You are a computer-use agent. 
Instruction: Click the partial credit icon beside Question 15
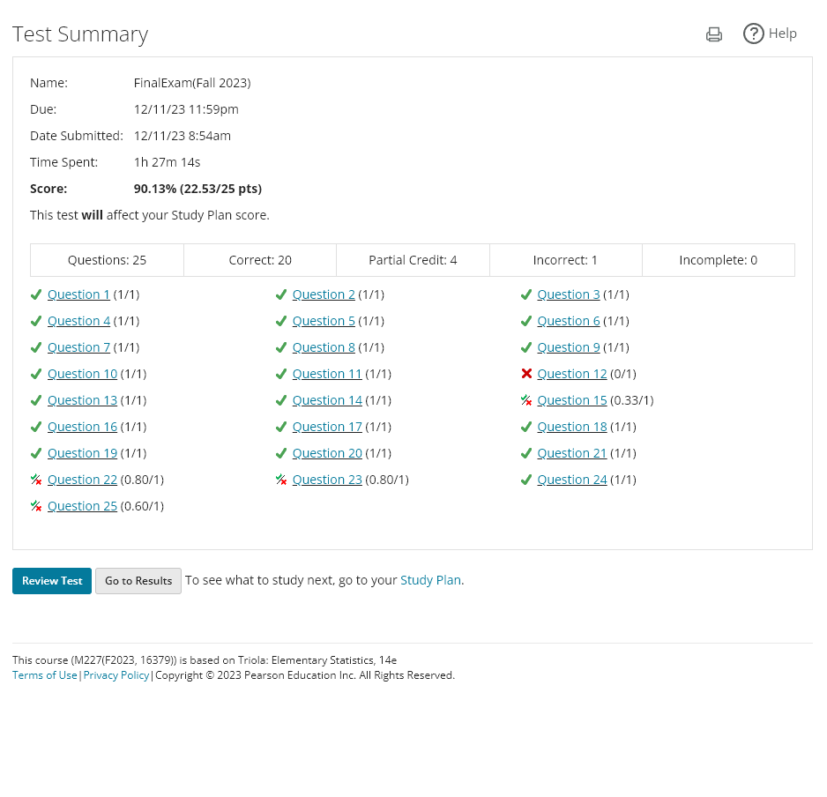(526, 400)
